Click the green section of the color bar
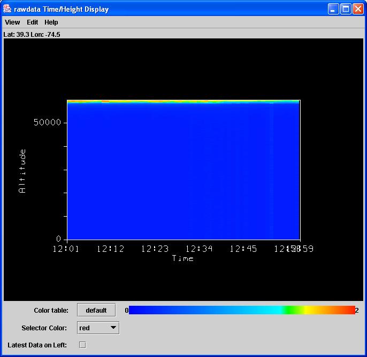This screenshot has height=357, width=367. pyautogui.click(x=289, y=310)
